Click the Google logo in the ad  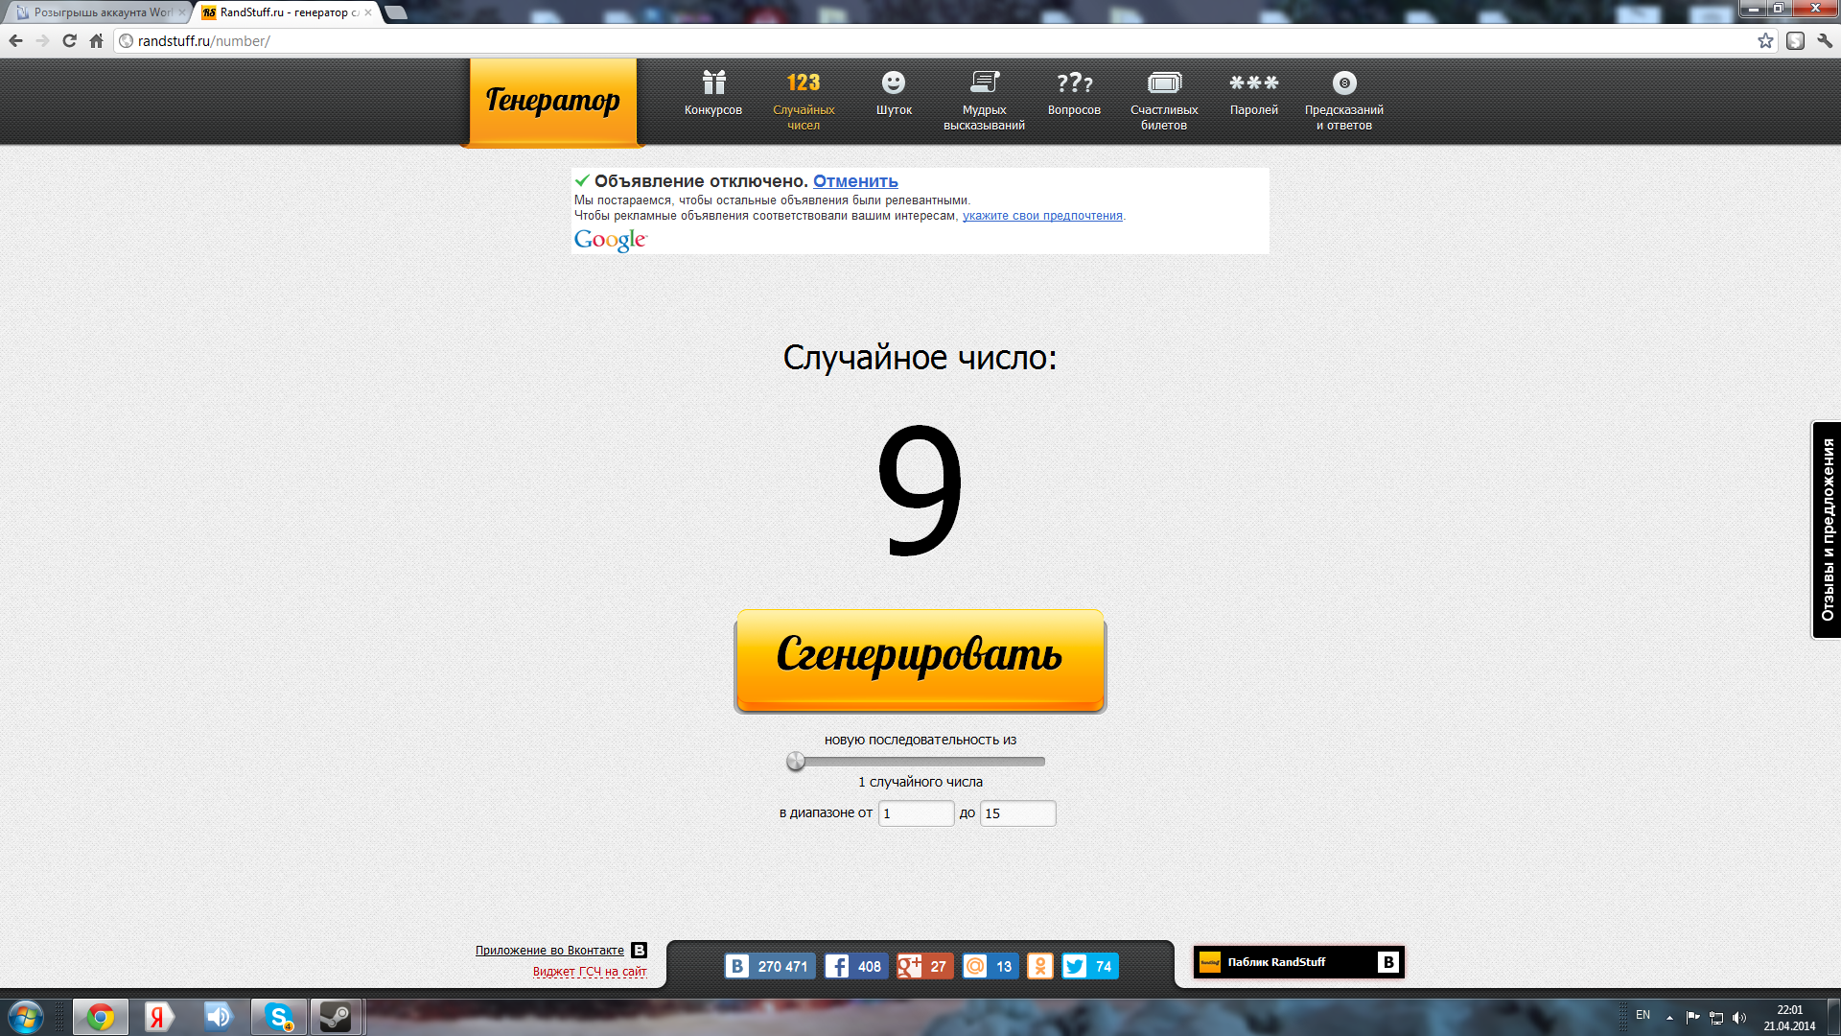tap(611, 240)
